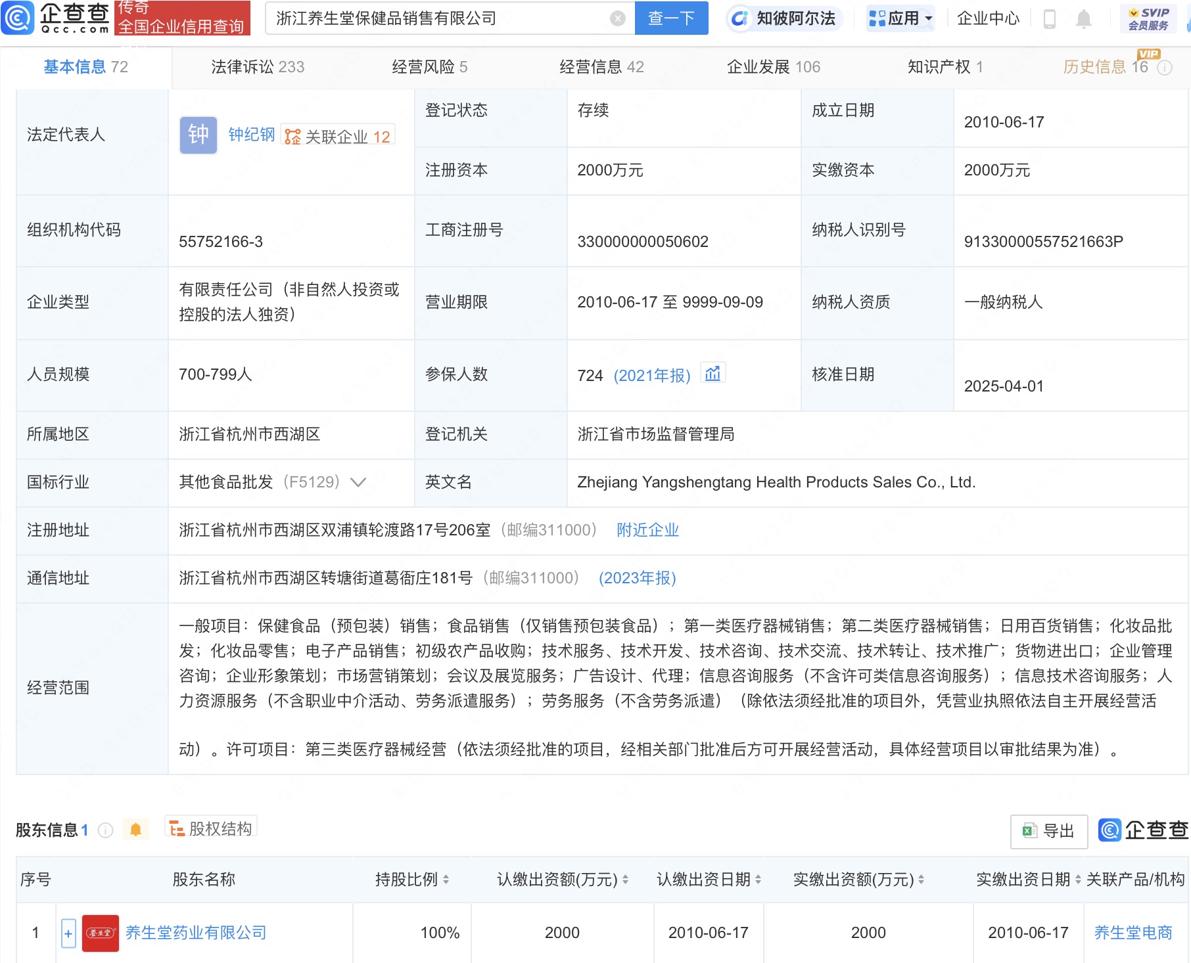Viewport: 1191px width, 963px height.
Task: Click company name search input field
Action: [x=440, y=18]
